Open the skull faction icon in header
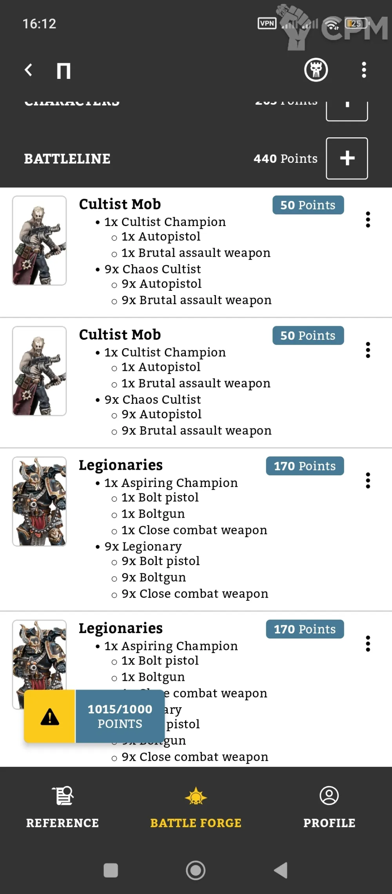Screen dimensions: 392x894 coord(316,70)
